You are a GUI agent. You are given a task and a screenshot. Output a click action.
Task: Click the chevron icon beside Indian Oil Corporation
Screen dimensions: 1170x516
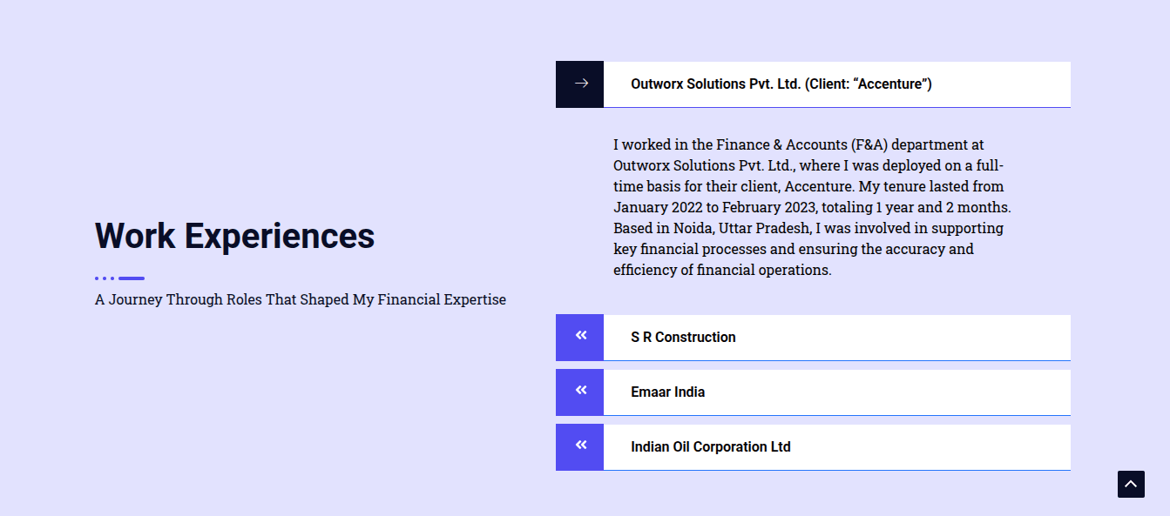[x=580, y=446]
